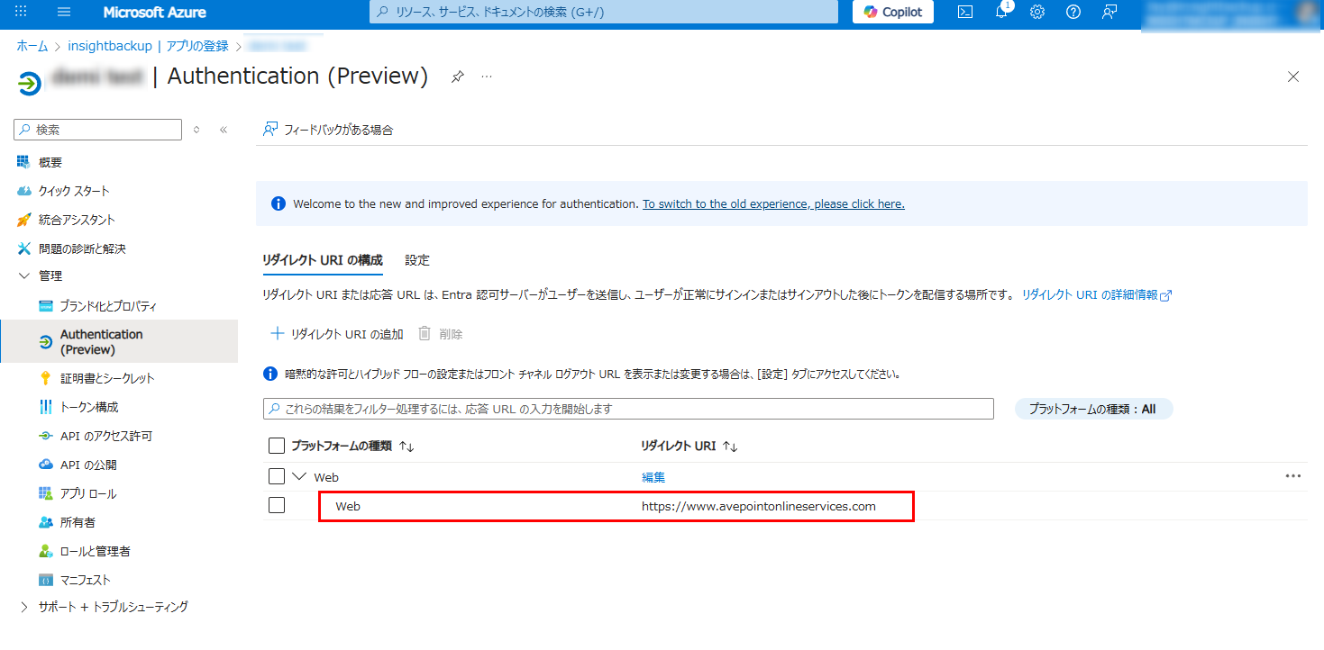Collapse the sidebar with the double chevron
1324x650 pixels.
click(224, 130)
